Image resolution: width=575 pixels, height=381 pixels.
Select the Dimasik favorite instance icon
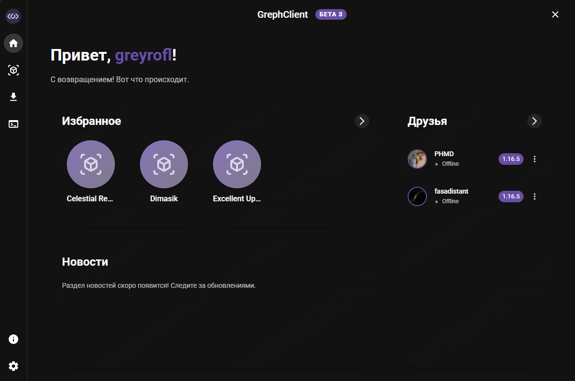coord(164,164)
